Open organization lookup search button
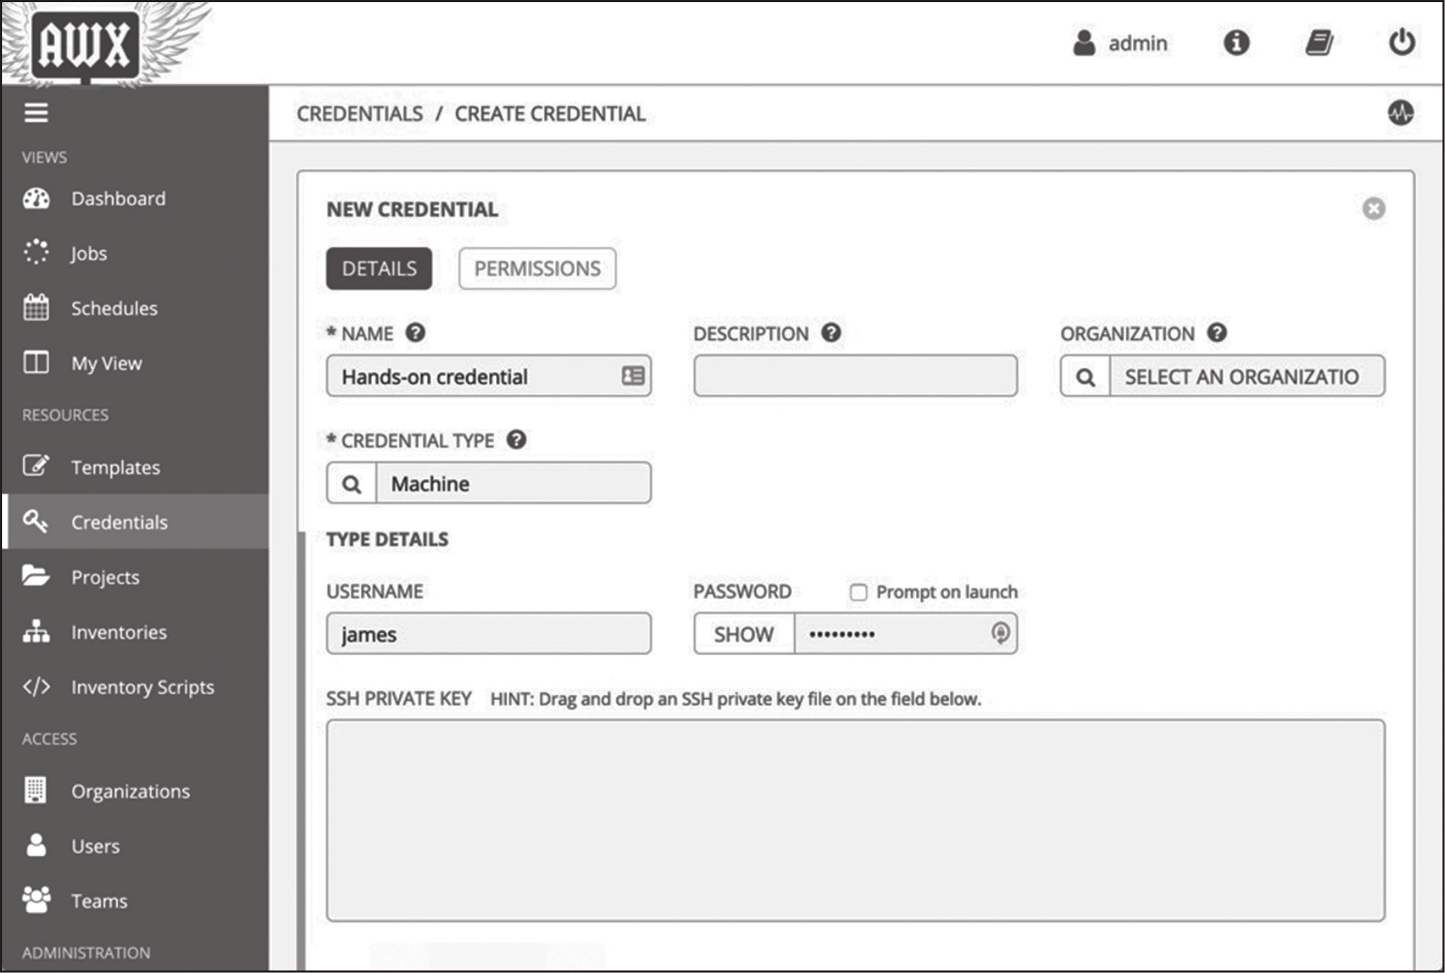The height and width of the screenshot is (973, 1445). (x=1086, y=377)
